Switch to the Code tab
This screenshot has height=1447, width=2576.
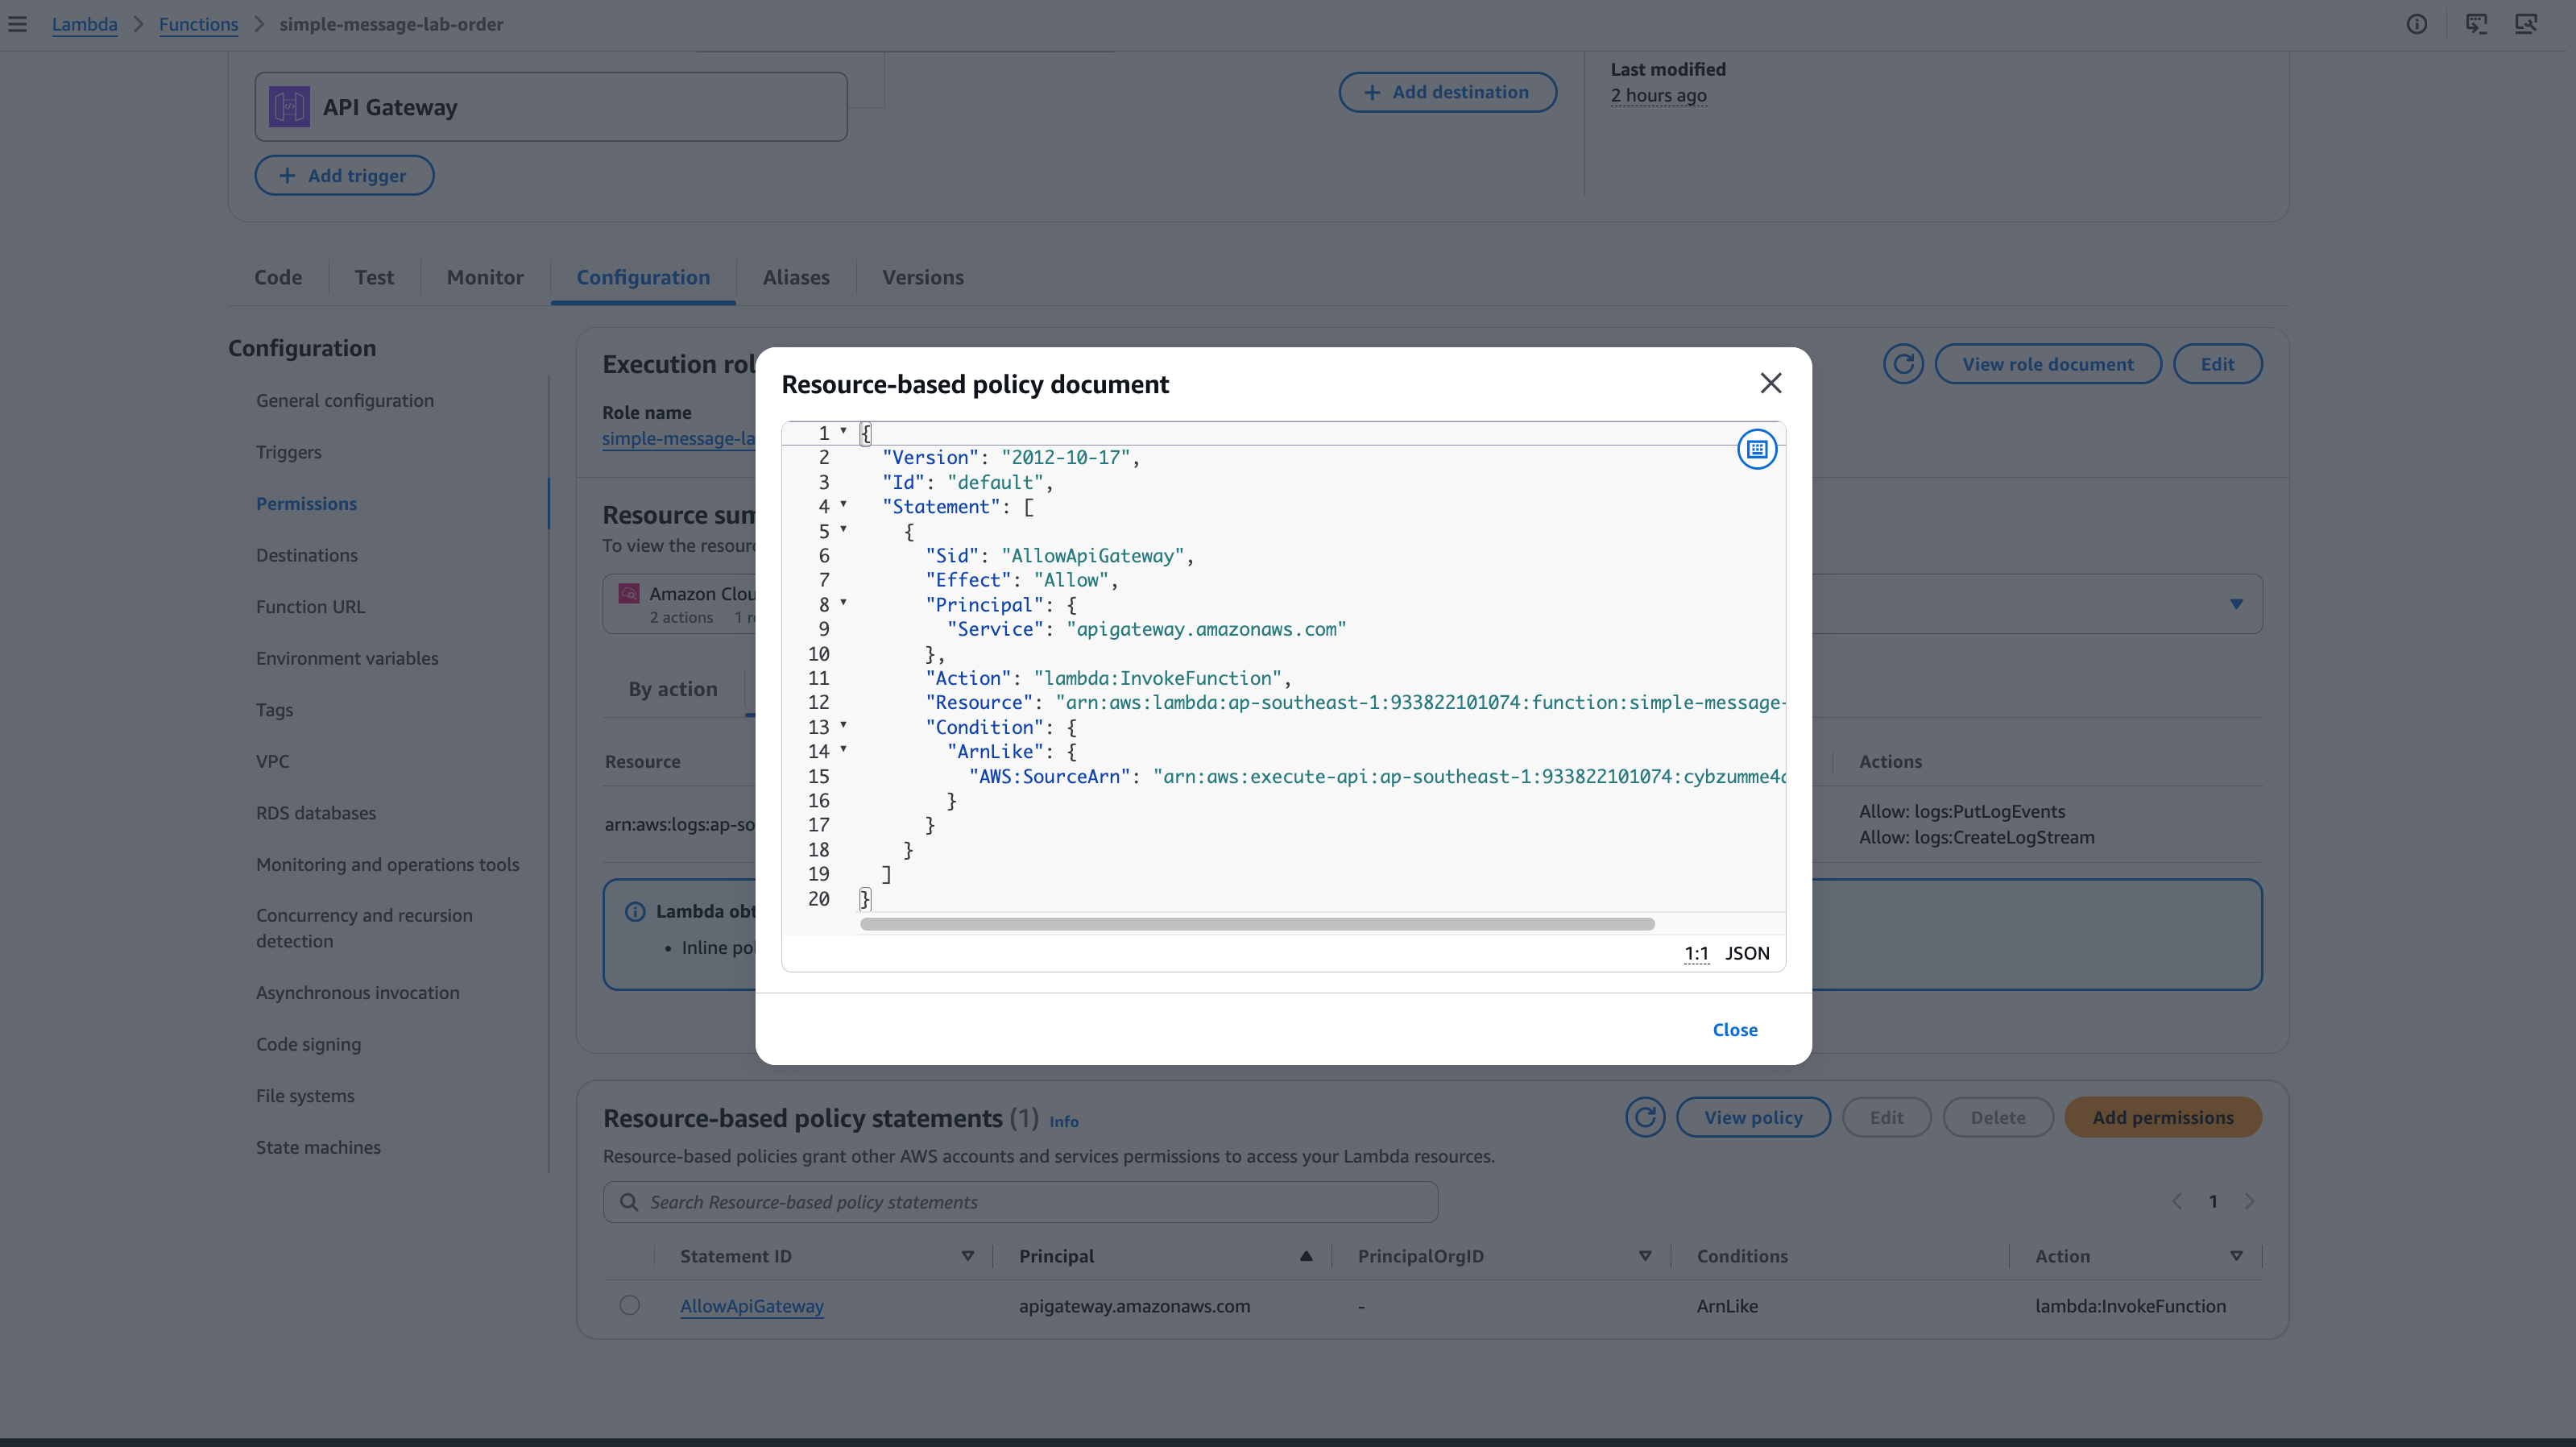point(278,277)
